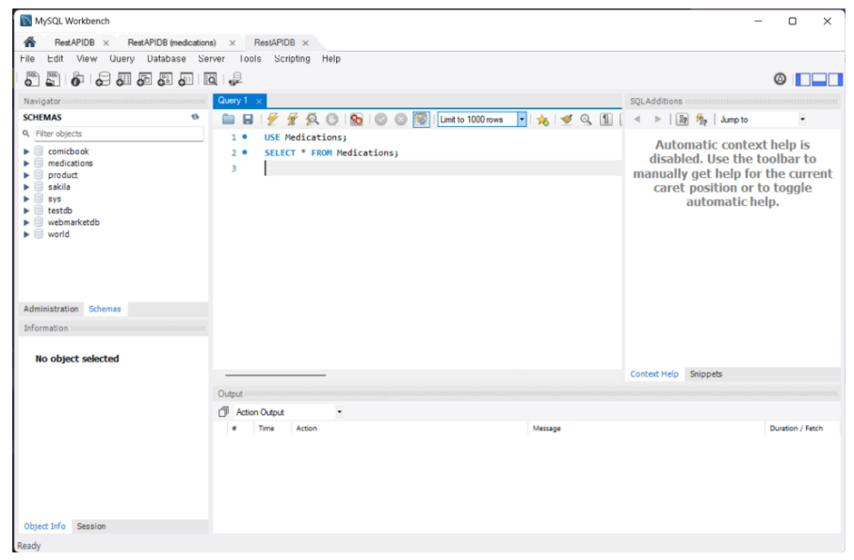Open the Limit to 1000 rows dropdown
The width and height of the screenshot is (854, 560).
point(522,120)
